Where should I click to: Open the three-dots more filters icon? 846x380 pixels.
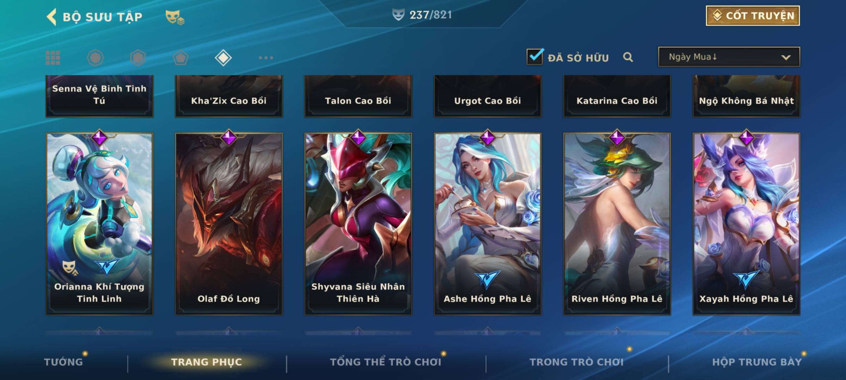(266, 58)
